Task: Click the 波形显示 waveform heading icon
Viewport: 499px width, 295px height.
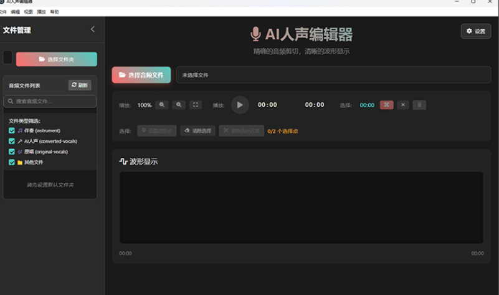Action: [x=123, y=161]
